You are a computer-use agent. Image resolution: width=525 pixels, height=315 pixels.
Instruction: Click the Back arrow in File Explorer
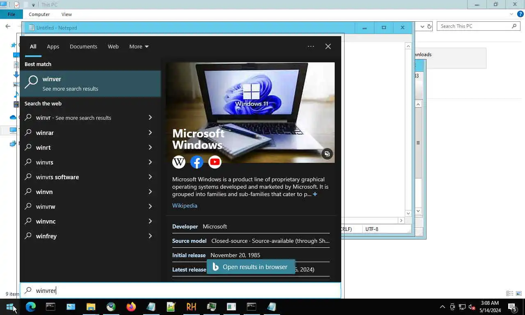[x=8, y=26]
